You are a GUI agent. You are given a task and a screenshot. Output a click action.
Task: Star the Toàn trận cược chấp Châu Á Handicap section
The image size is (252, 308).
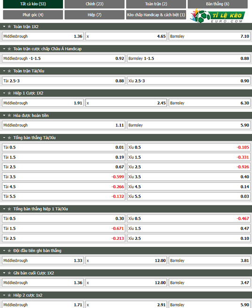click(x=9, y=49)
